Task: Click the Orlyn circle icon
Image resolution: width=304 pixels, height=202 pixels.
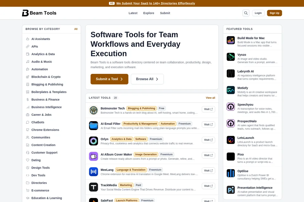Action: coord(93,141)
